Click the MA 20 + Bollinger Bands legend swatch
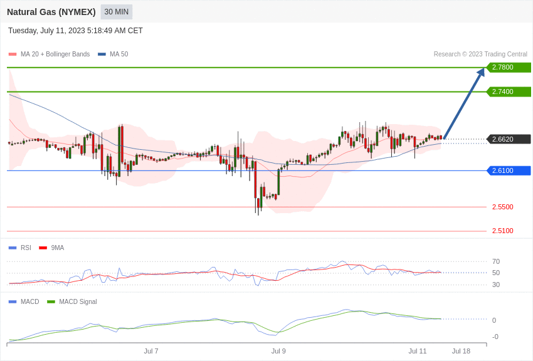 (x=13, y=55)
